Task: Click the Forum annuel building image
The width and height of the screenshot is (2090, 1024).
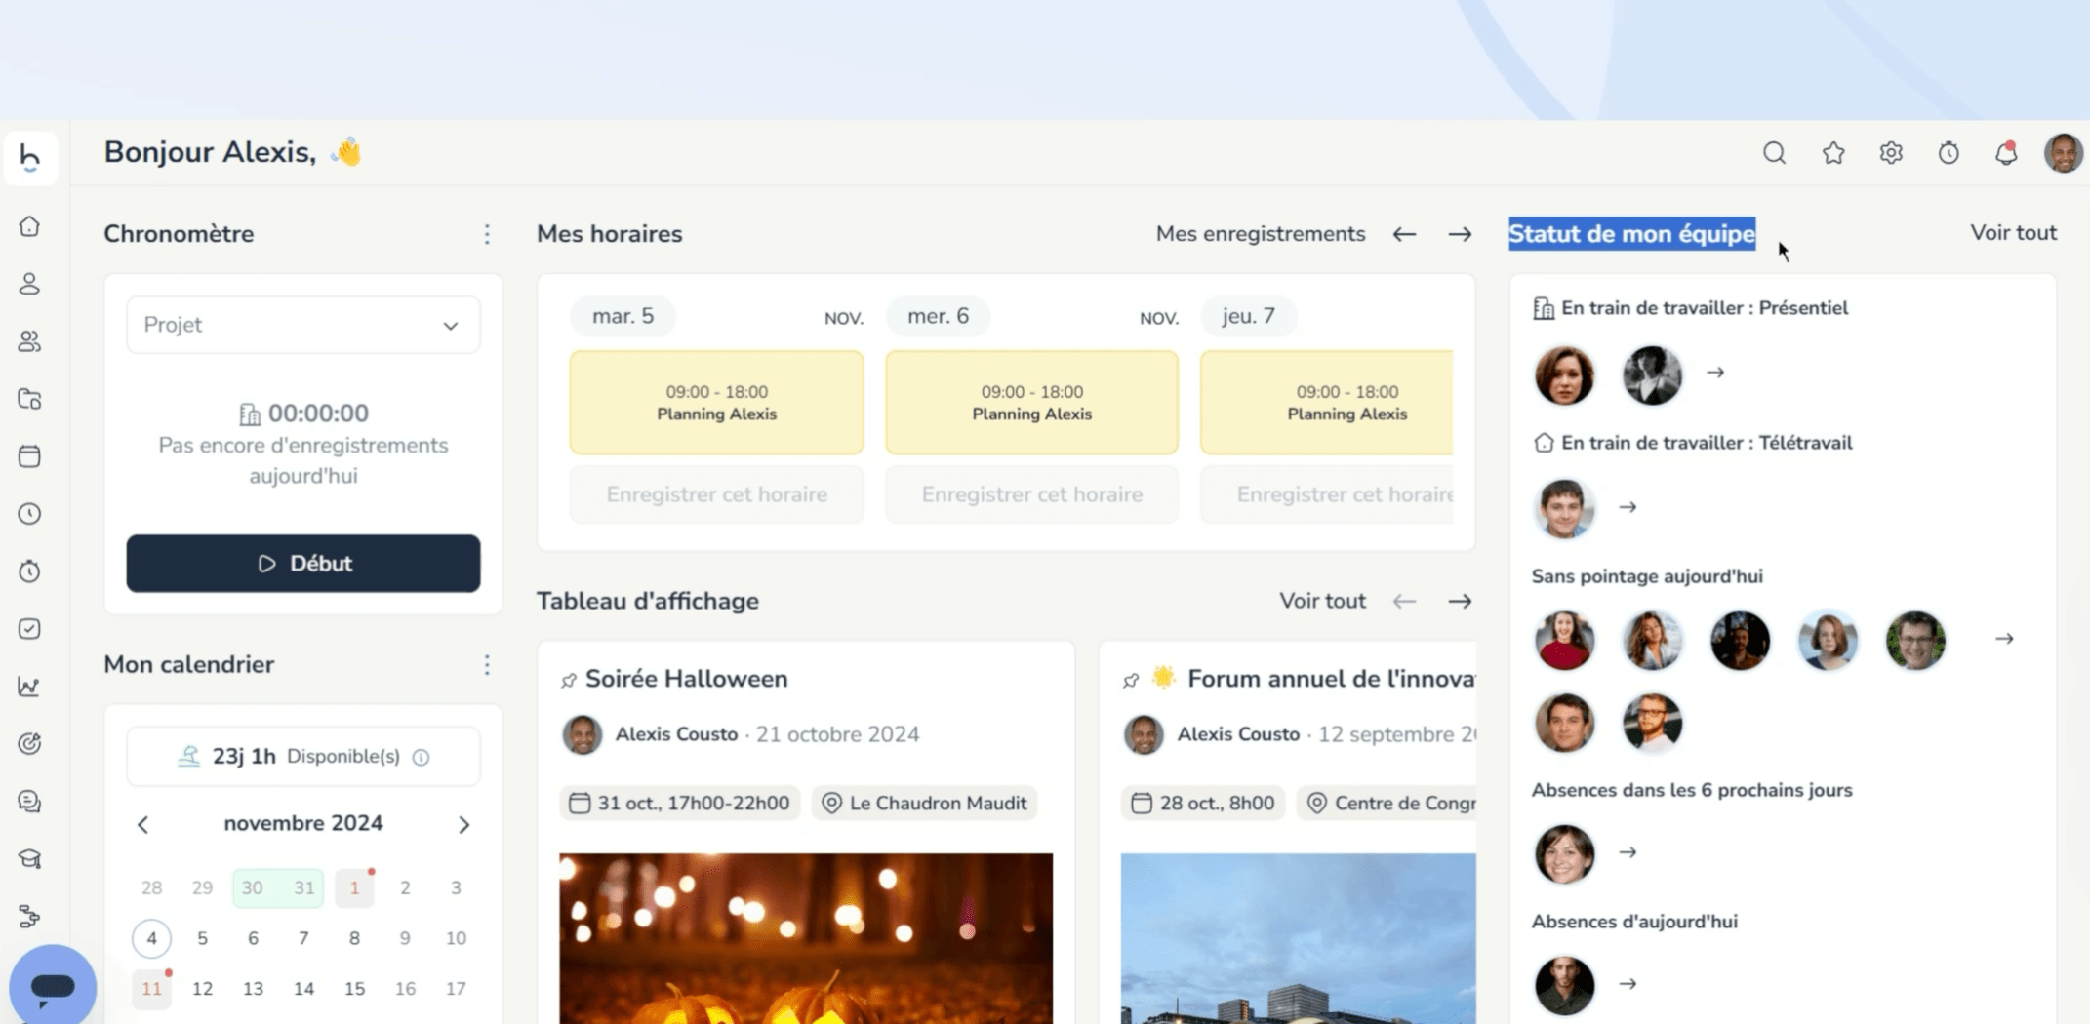Action: coord(1298,938)
